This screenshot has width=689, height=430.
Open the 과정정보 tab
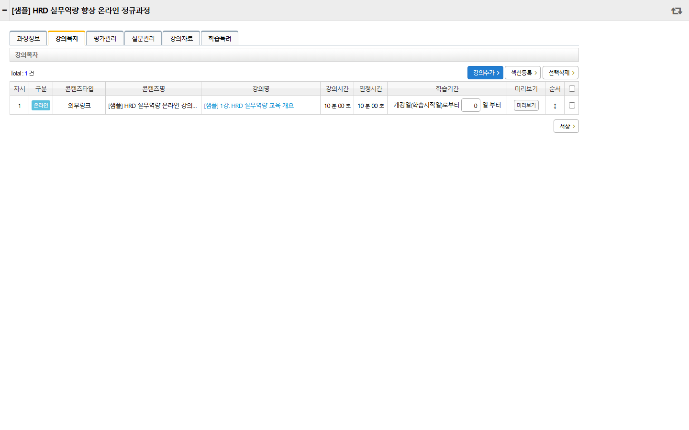[x=28, y=38]
